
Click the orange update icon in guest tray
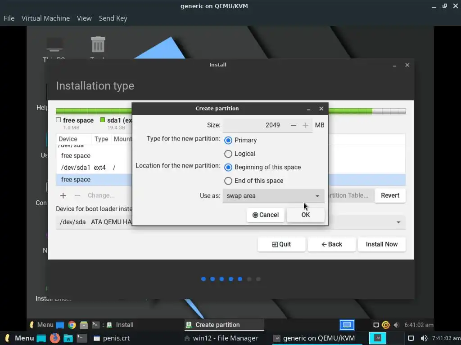pyautogui.click(x=386, y=325)
